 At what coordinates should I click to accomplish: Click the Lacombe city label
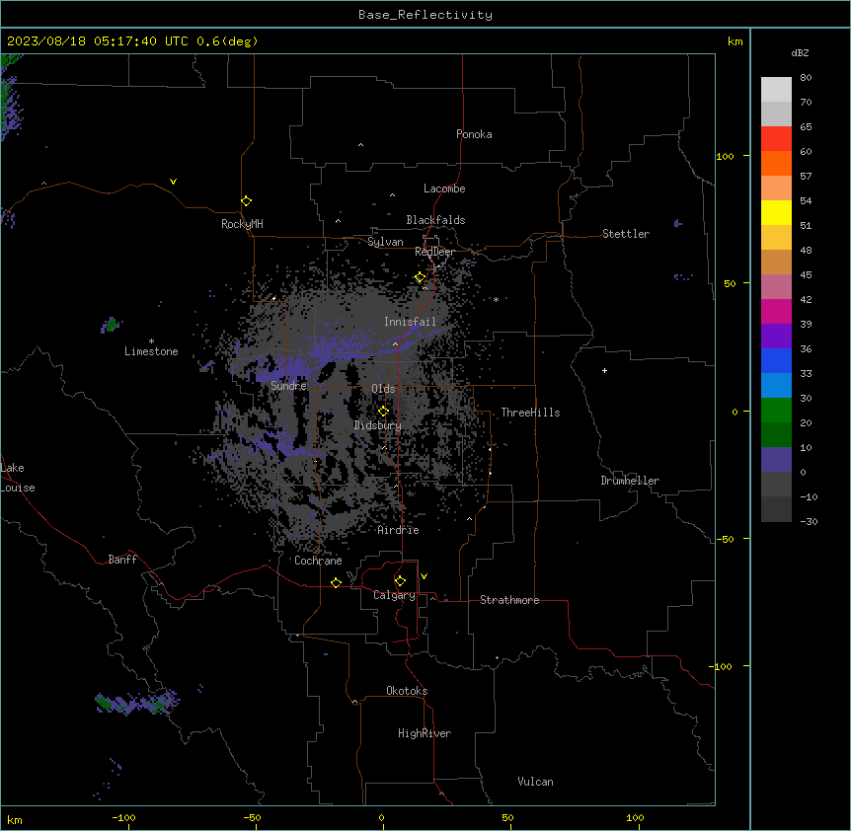tap(444, 189)
